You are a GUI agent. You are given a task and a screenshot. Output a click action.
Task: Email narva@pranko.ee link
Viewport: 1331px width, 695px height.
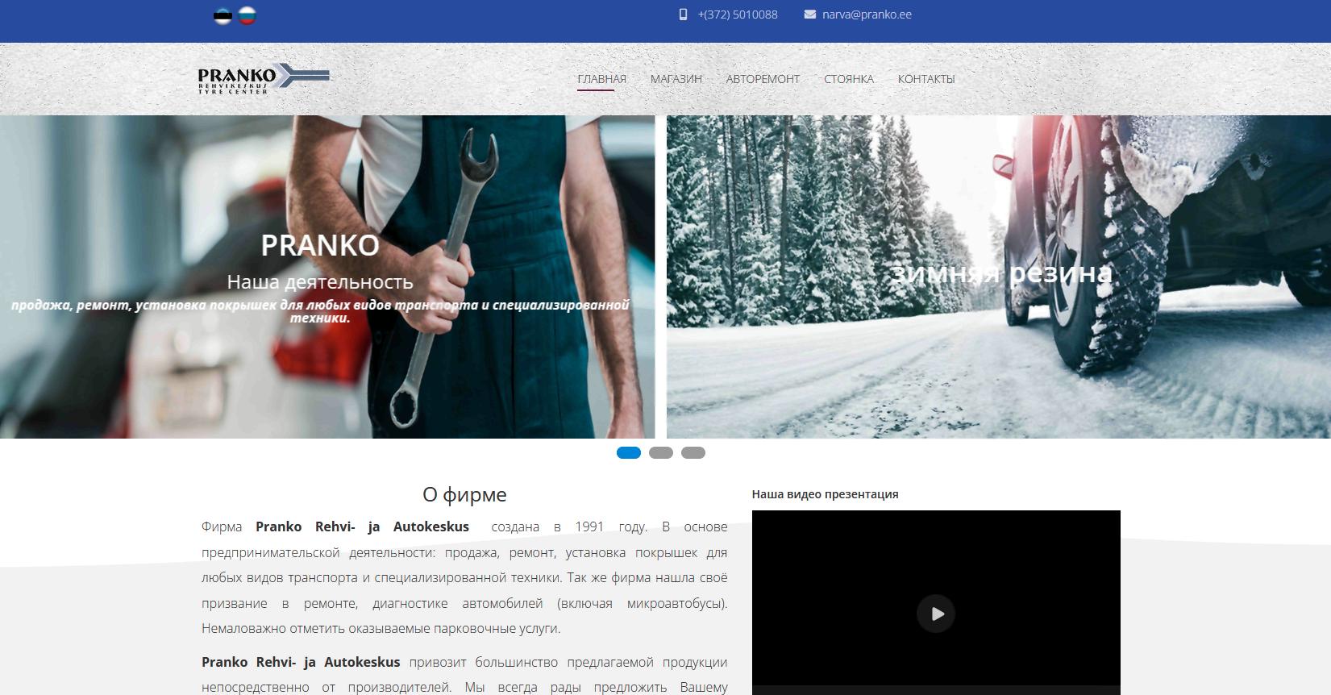click(867, 15)
